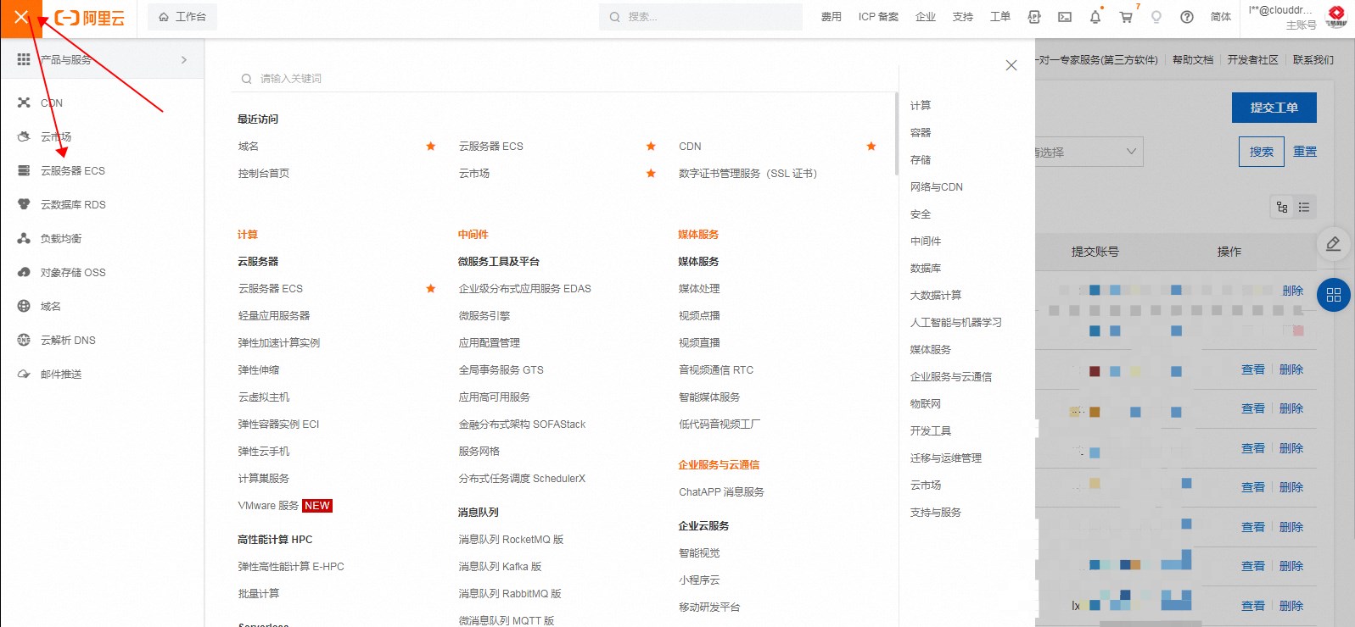This screenshot has height=627, width=1355.
Task: Click the CDN sidebar icon
Action: pos(24,103)
